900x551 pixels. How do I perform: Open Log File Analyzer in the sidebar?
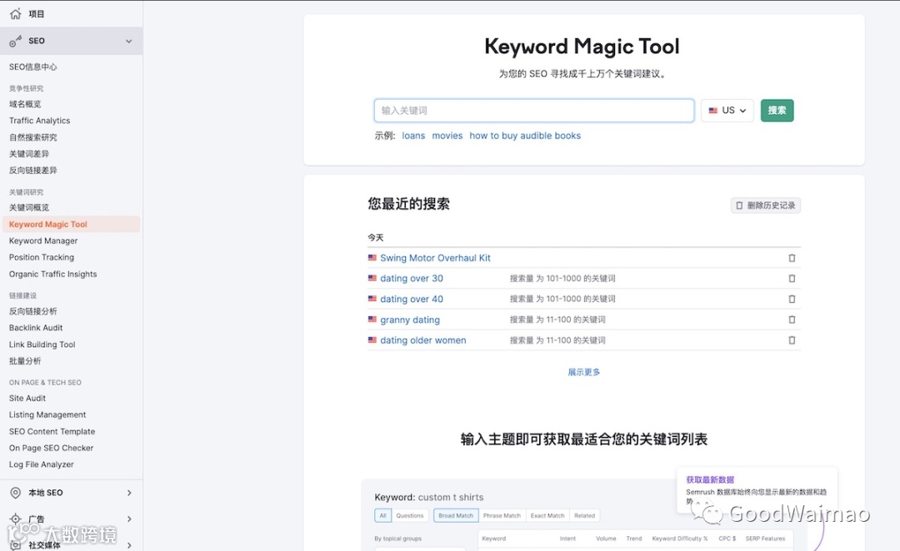pyautogui.click(x=42, y=464)
